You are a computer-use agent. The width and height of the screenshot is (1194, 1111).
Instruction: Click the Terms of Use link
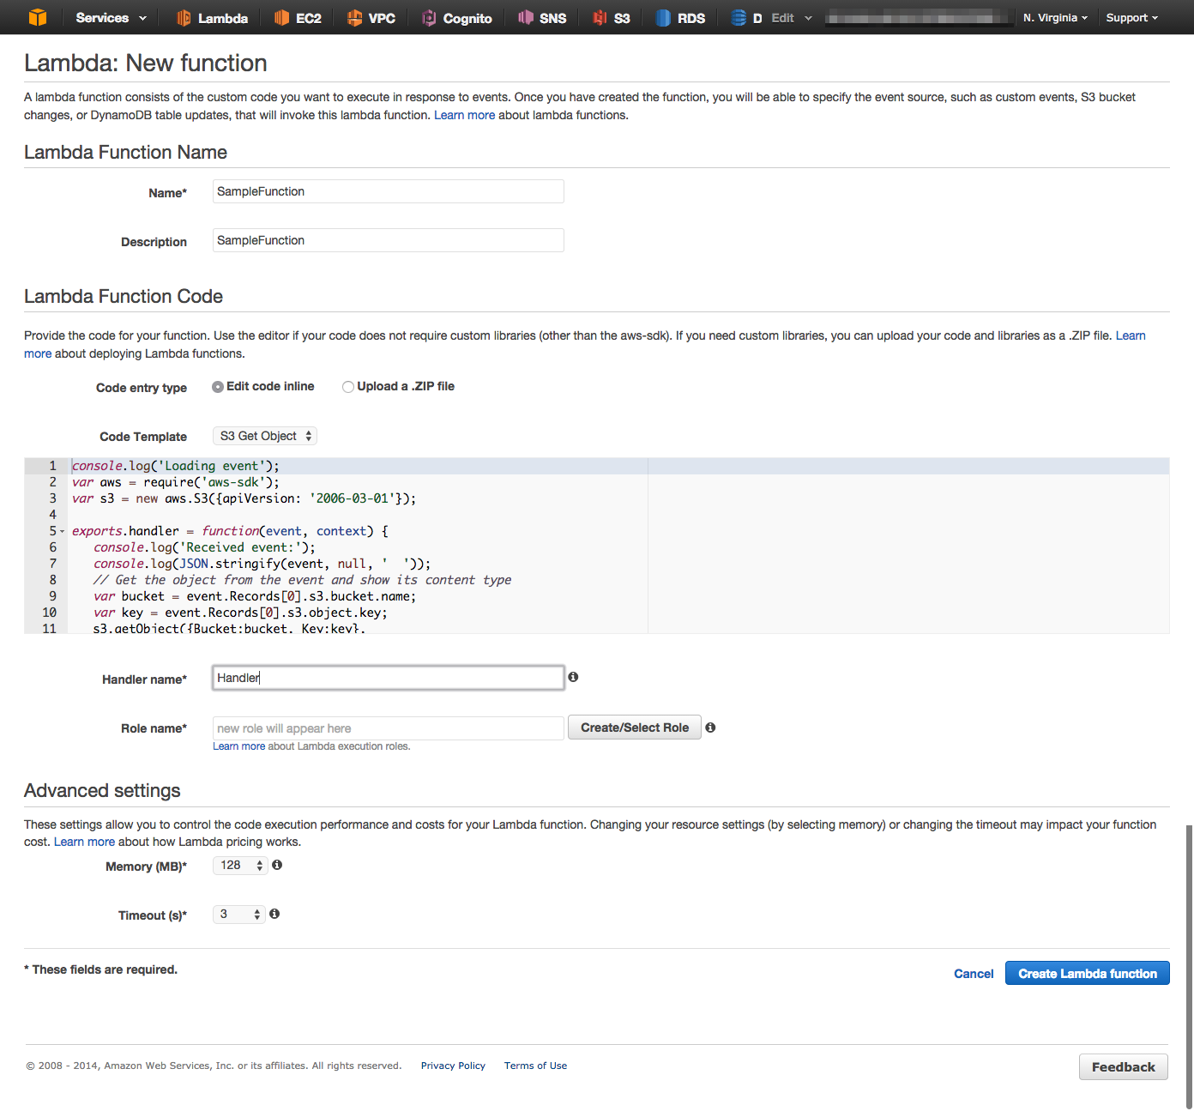click(535, 1066)
